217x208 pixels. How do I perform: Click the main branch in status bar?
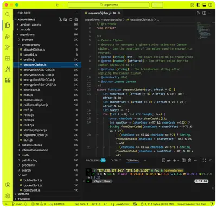click(17, 204)
